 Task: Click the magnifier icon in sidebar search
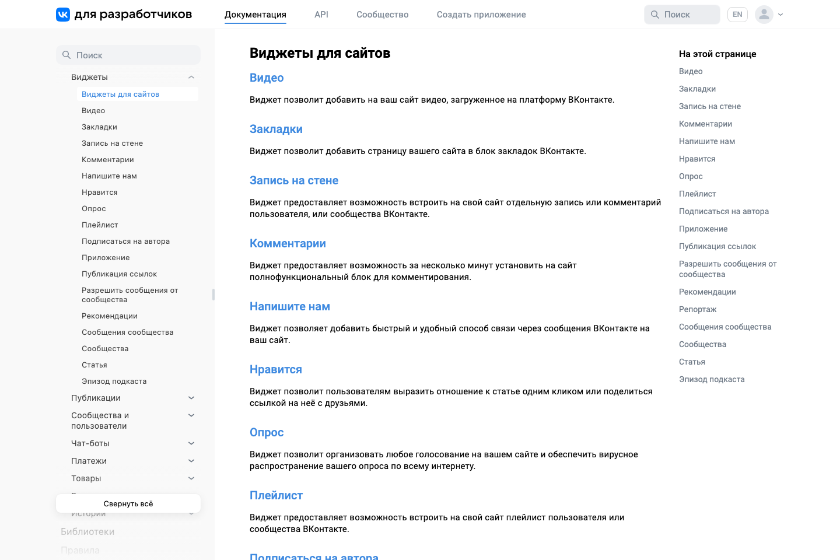[66, 54]
